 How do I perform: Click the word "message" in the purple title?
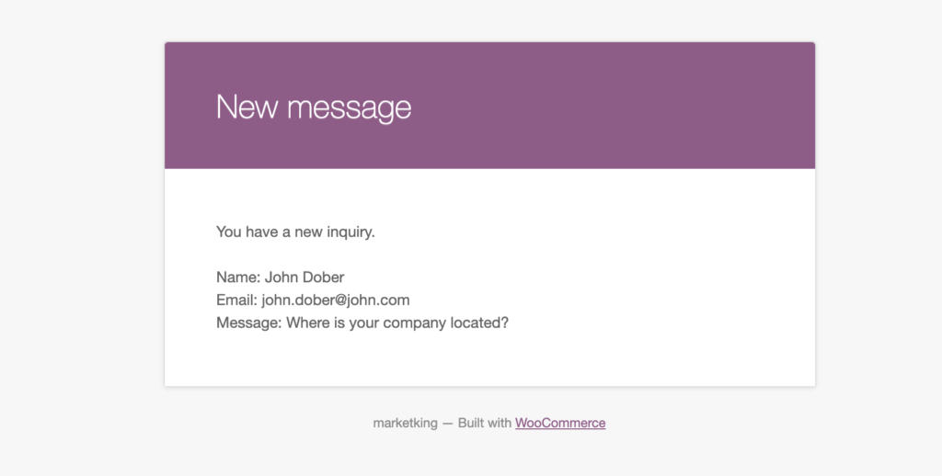coord(349,109)
